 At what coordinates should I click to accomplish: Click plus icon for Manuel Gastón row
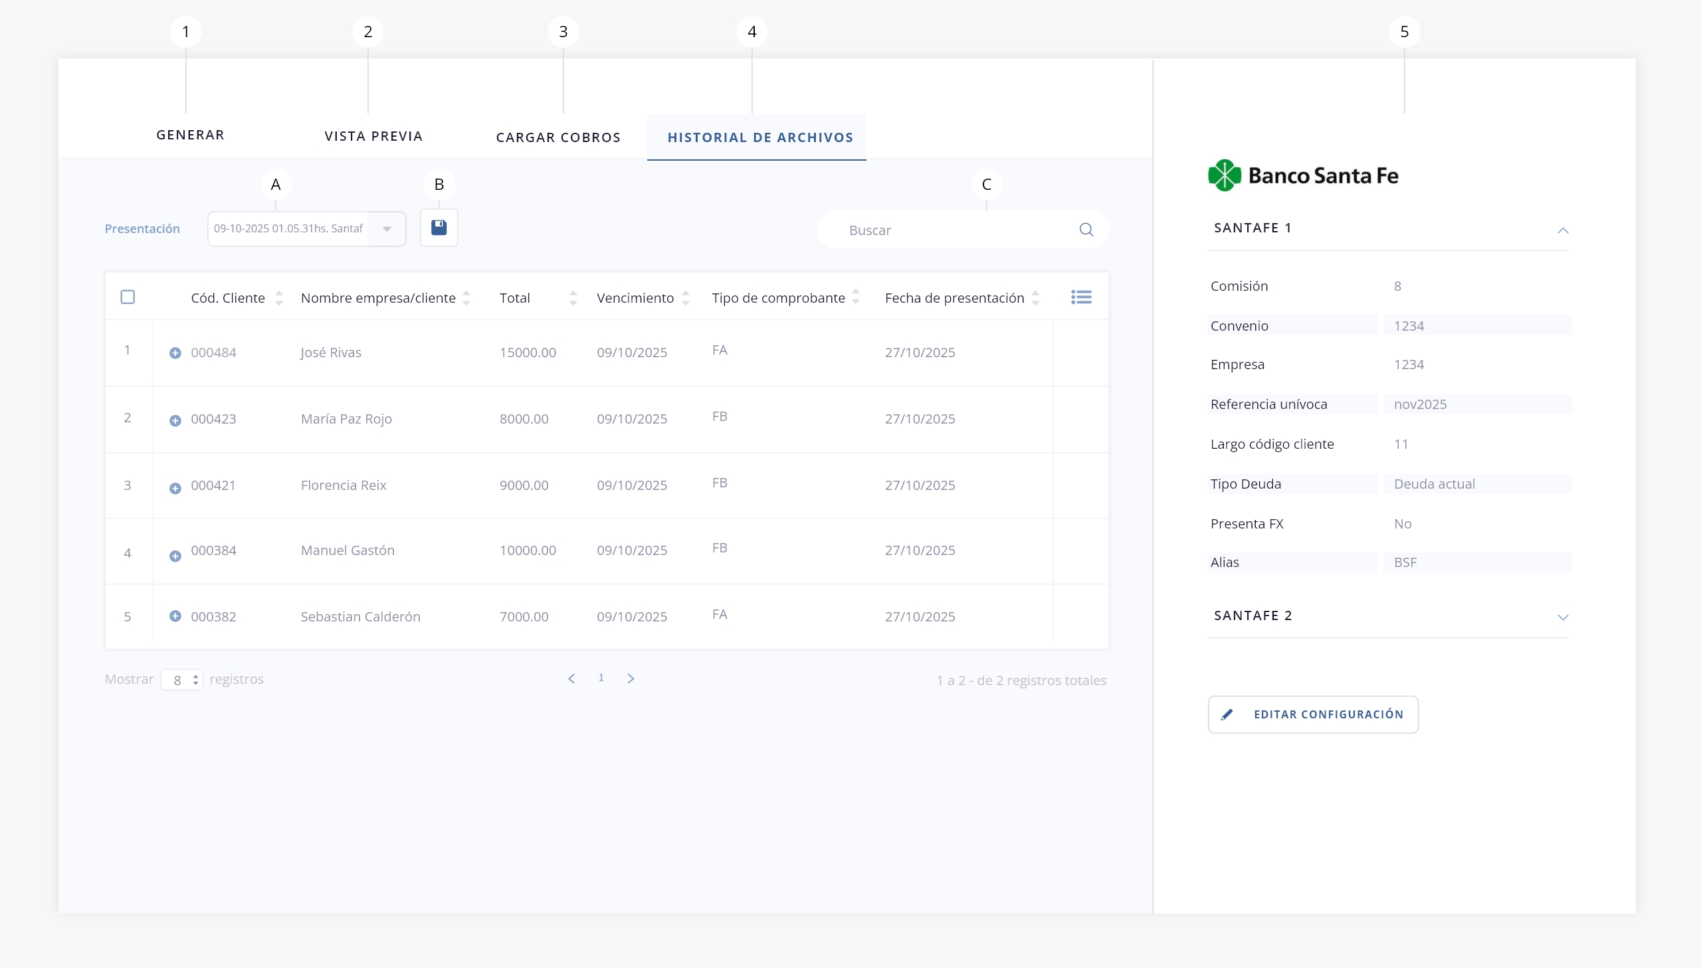point(175,556)
